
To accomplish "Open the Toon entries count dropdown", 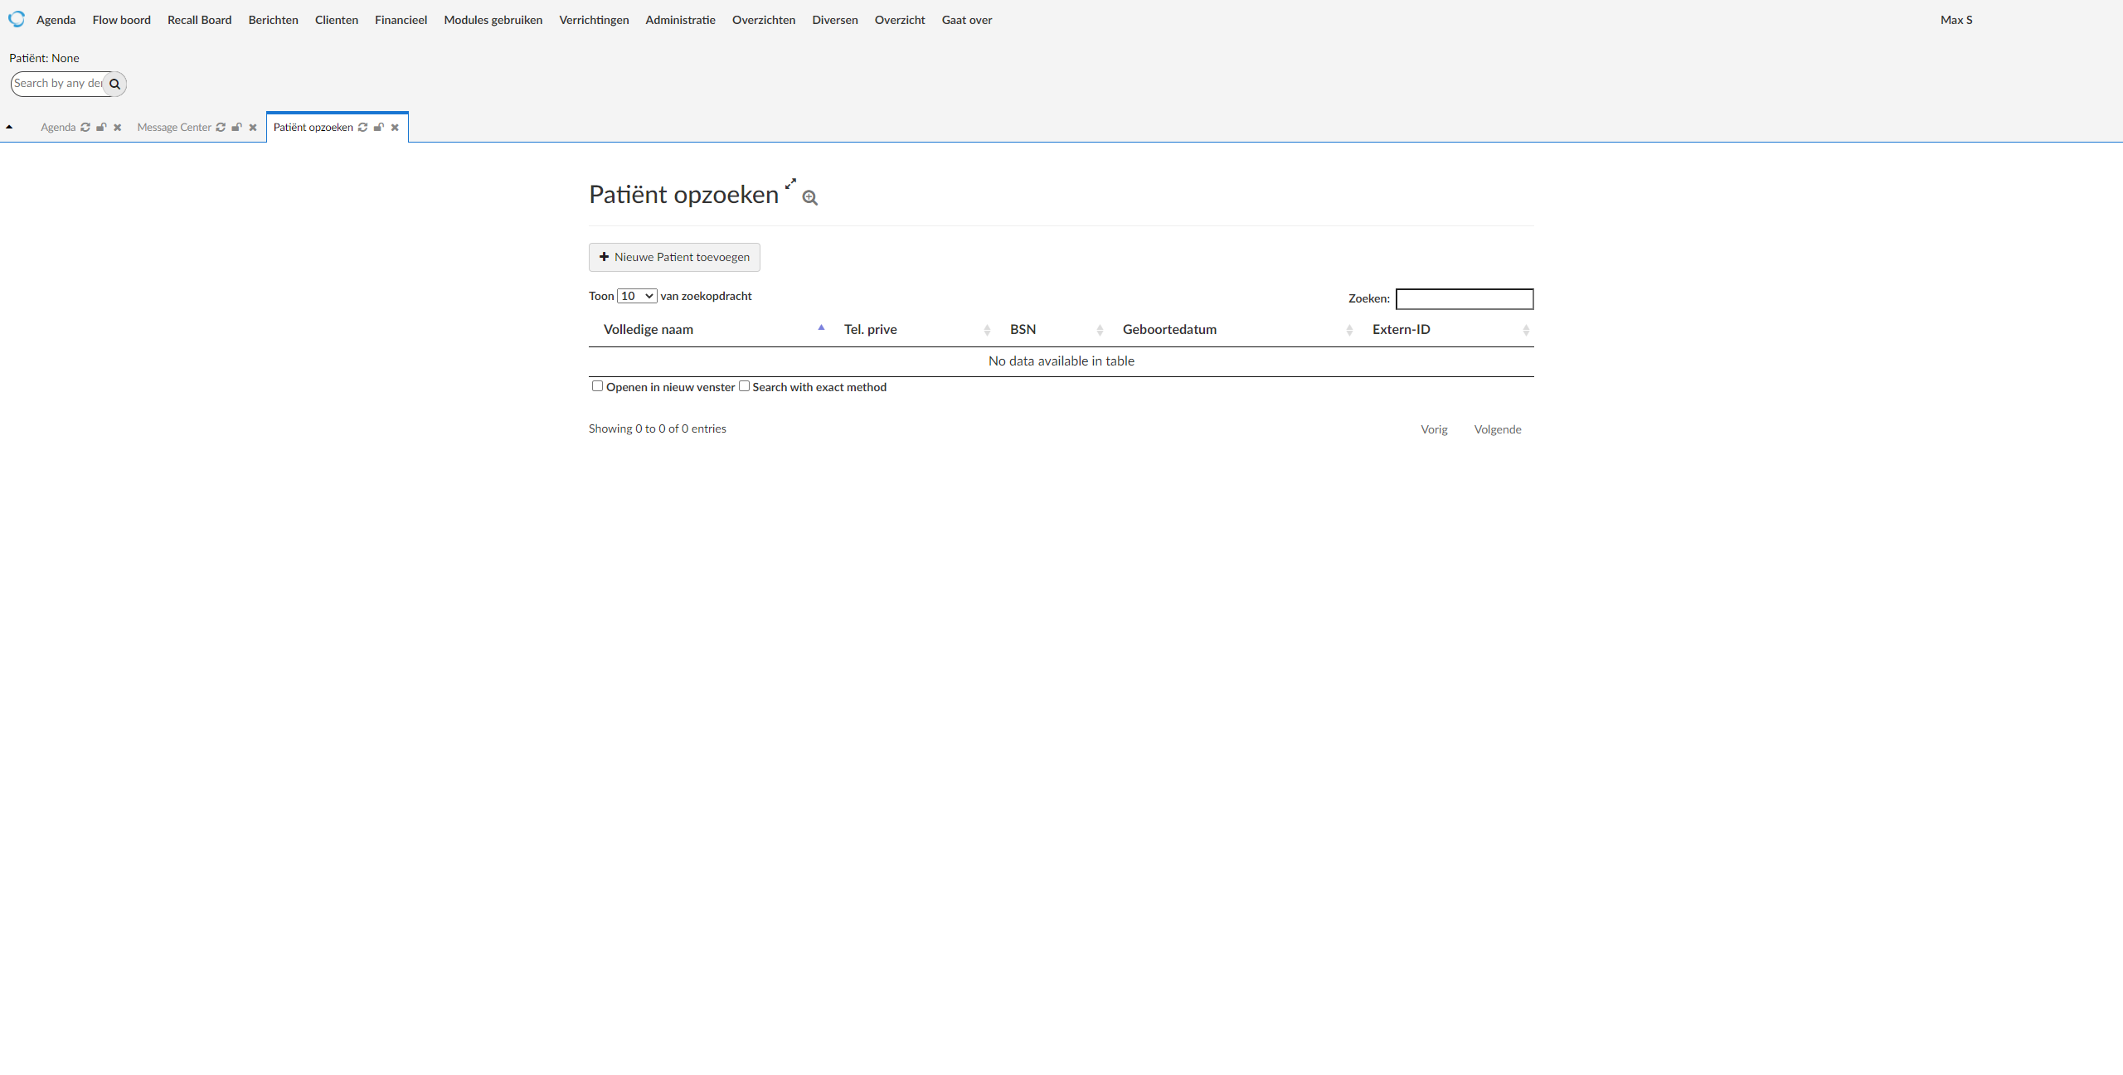I will click(x=637, y=296).
